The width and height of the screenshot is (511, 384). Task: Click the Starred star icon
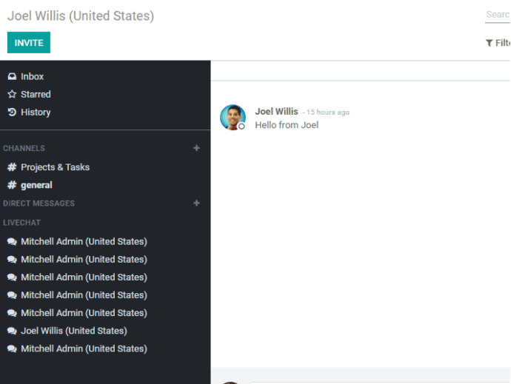click(12, 95)
